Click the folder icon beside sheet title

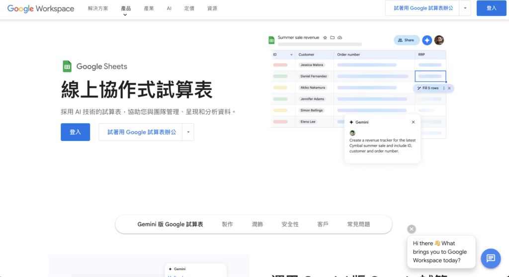333,38
